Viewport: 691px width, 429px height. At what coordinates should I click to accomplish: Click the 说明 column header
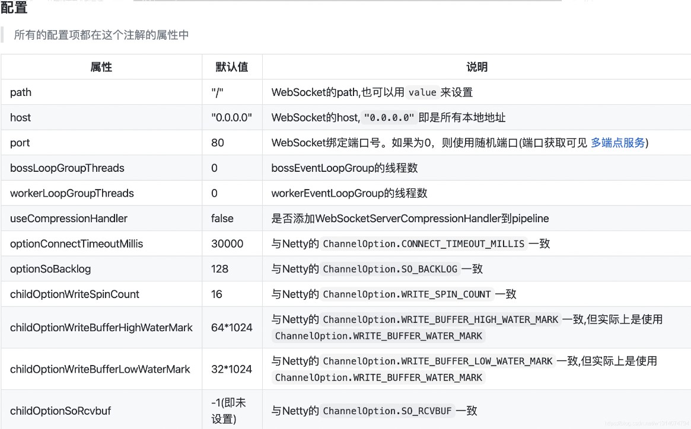(x=477, y=67)
